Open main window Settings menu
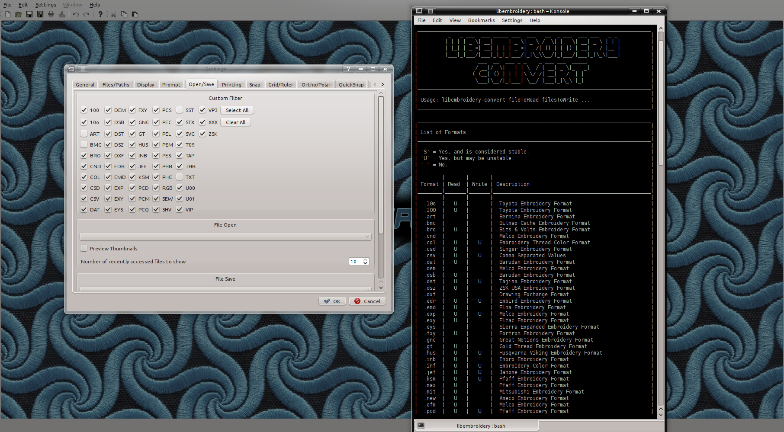The height and width of the screenshot is (432, 784). 45,5
